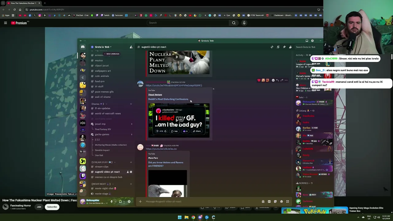Open the Twitch server icon in sidebar
The height and width of the screenshot is (221, 393).
83,176
